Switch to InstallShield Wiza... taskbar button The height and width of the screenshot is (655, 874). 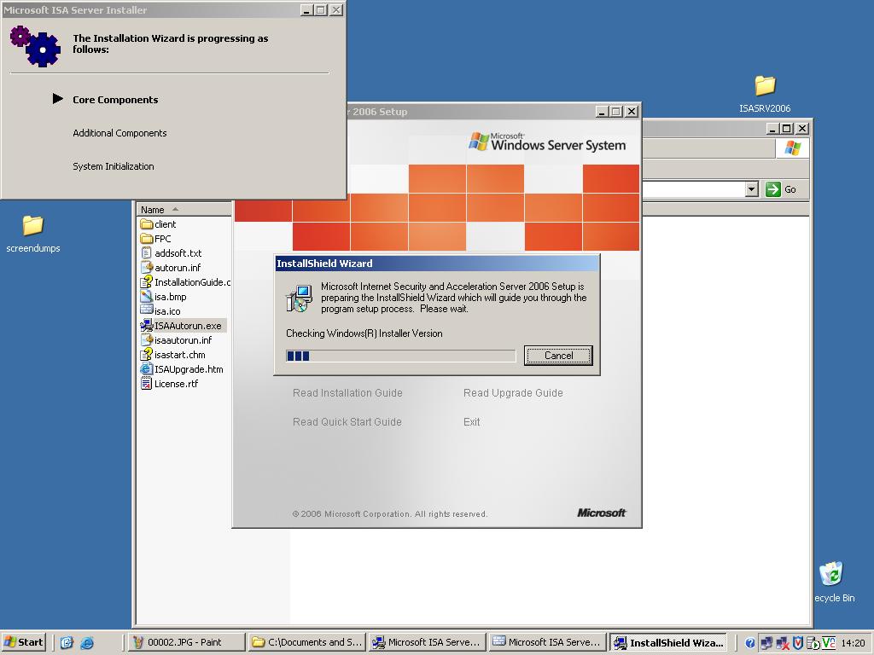click(x=668, y=642)
